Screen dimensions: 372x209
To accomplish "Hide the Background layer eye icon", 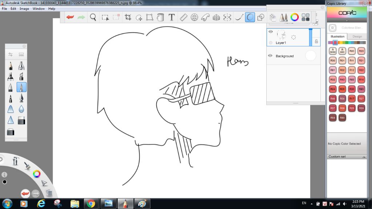I will (x=270, y=56).
